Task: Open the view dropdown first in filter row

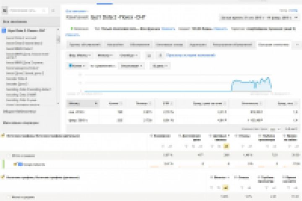Action: [80, 56]
